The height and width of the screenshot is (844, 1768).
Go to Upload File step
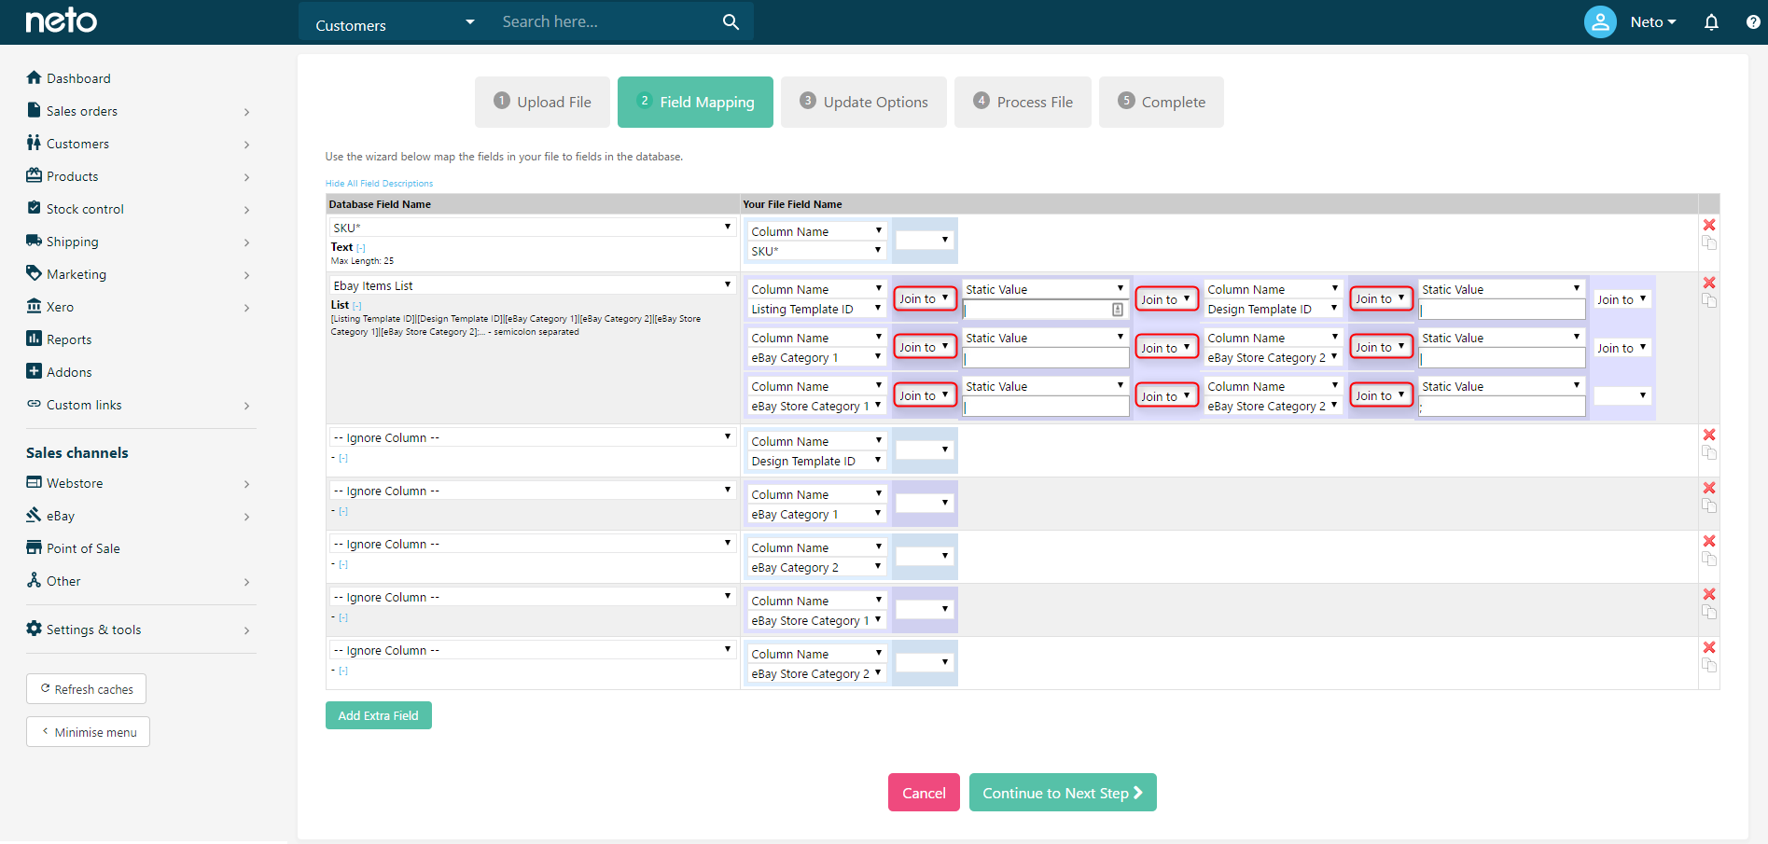(542, 102)
